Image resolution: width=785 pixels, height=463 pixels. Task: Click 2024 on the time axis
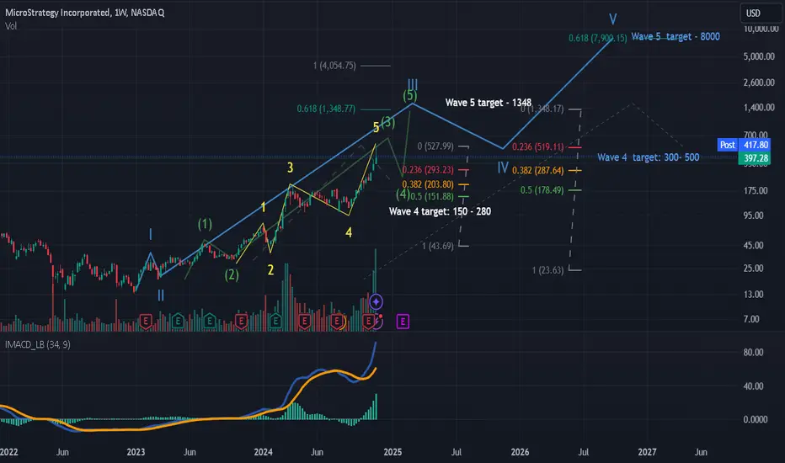[263, 452]
